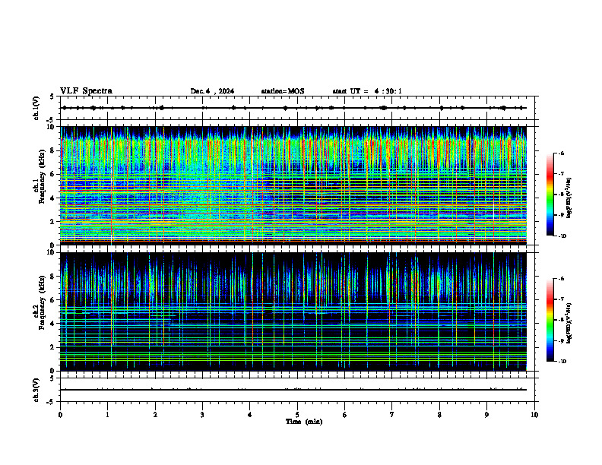
Task: Click the ch.1 voltage waveform trace
Action: 293,108
